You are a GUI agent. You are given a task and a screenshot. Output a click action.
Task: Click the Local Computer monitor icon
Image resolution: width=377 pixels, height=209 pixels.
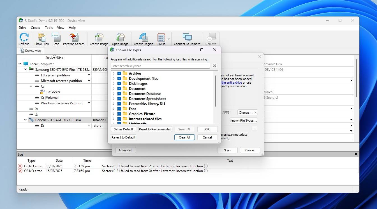point(26,64)
